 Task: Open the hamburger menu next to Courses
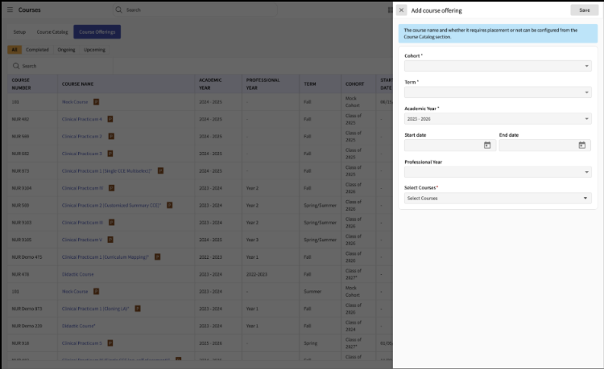coord(10,10)
